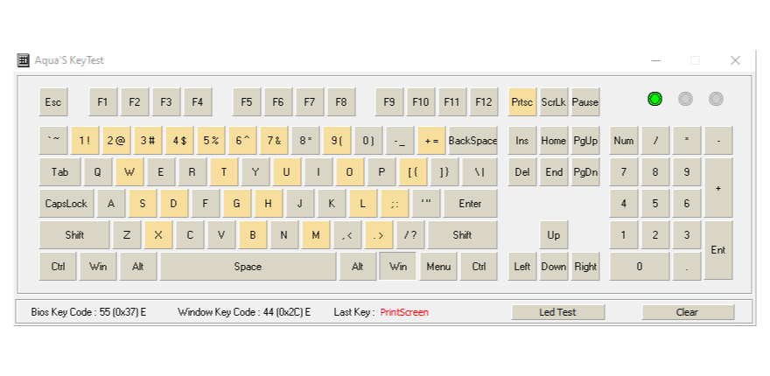
Task: Click the Up arrow key
Action: point(554,235)
